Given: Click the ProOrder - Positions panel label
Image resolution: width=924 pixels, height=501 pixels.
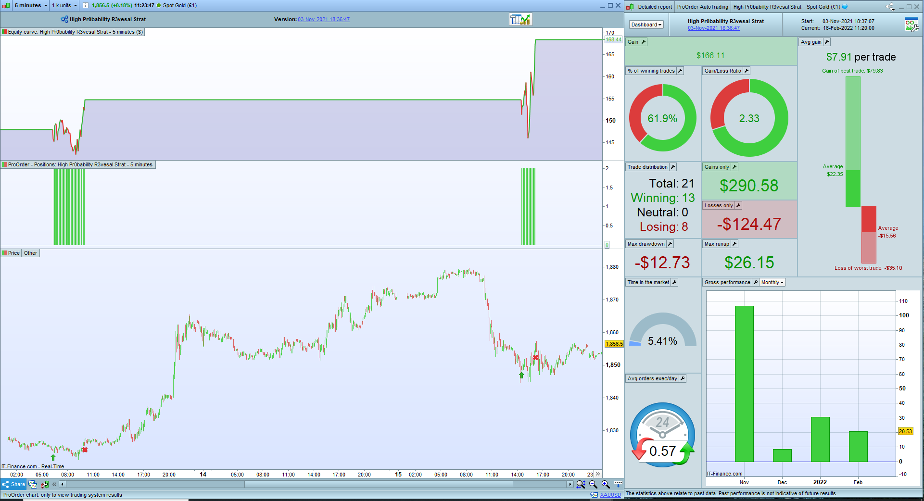Looking at the screenshot, I should pos(78,164).
